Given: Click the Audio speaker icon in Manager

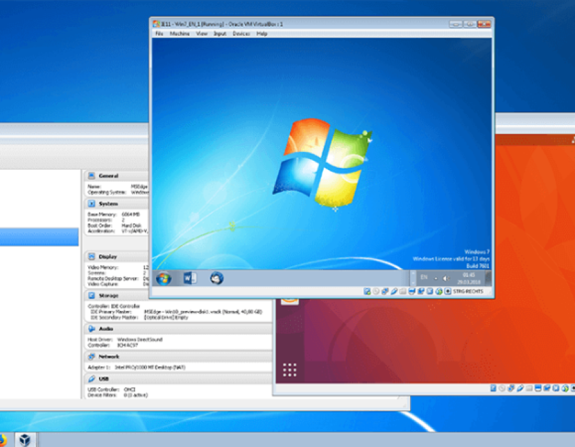Looking at the screenshot, I should tap(91, 329).
